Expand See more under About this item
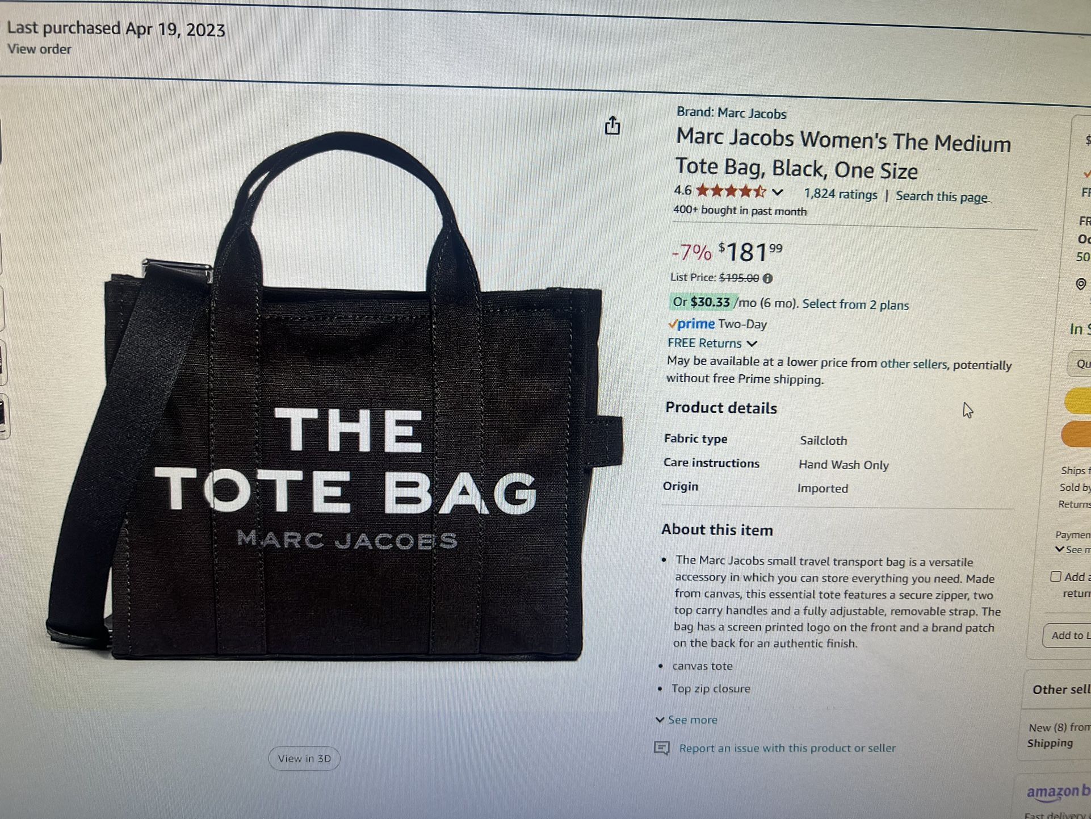The width and height of the screenshot is (1091, 819). click(x=687, y=720)
